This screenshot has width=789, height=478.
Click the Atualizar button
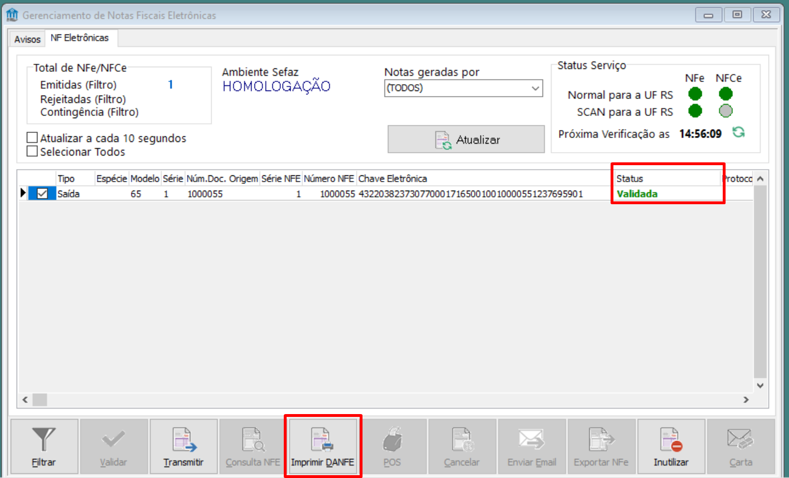[x=466, y=140]
